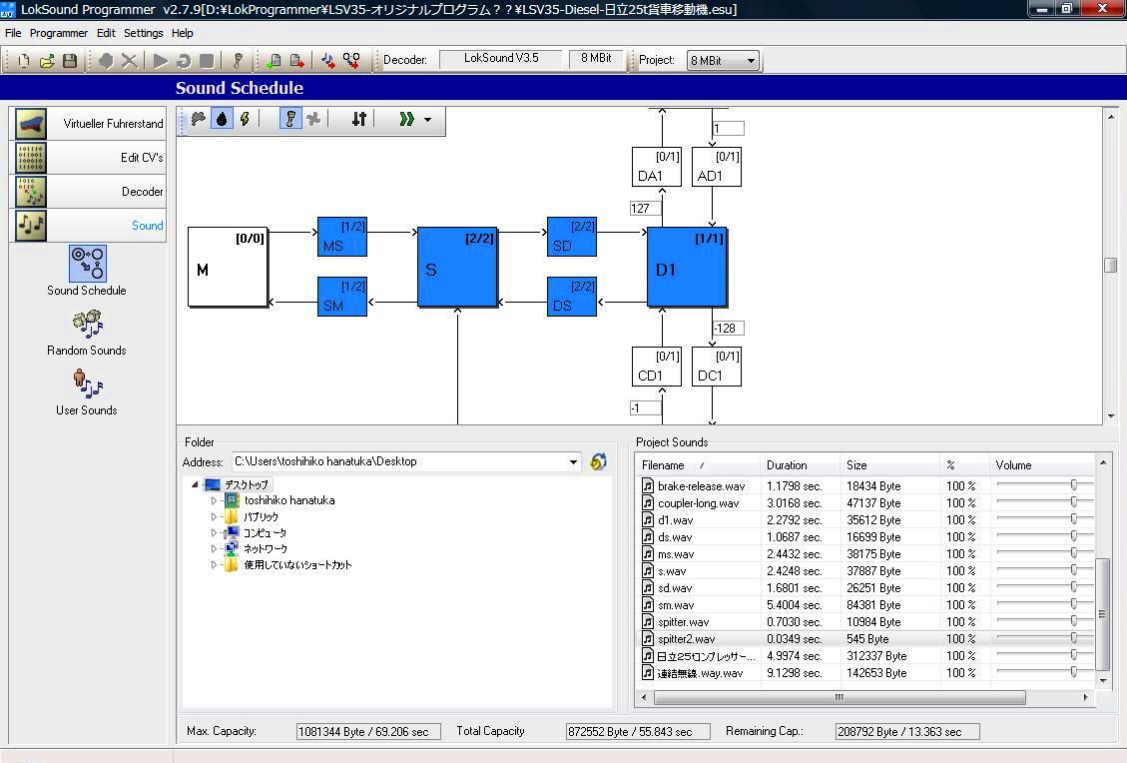Select the D1 state block
1127x763 pixels.
[687, 267]
